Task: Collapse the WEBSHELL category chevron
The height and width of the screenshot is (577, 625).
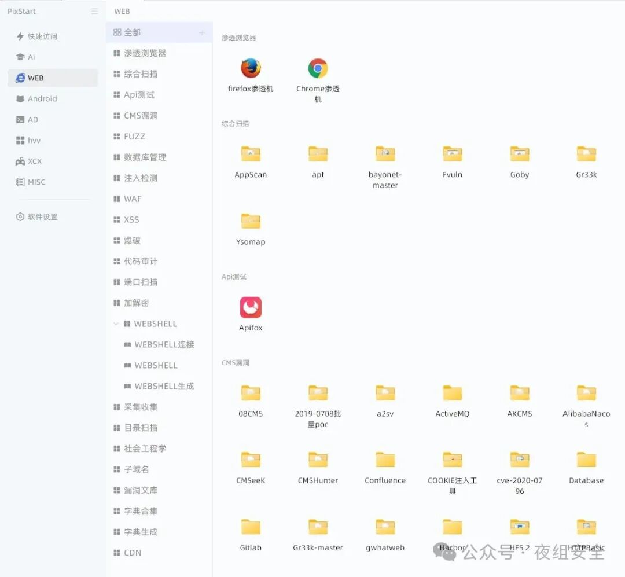Action: (x=116, y=324)
